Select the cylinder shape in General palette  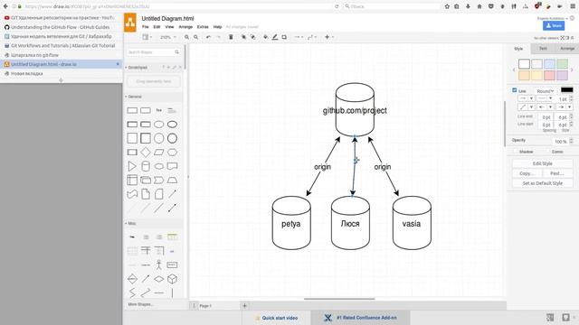pyautogui.click(x=146, y=166)
